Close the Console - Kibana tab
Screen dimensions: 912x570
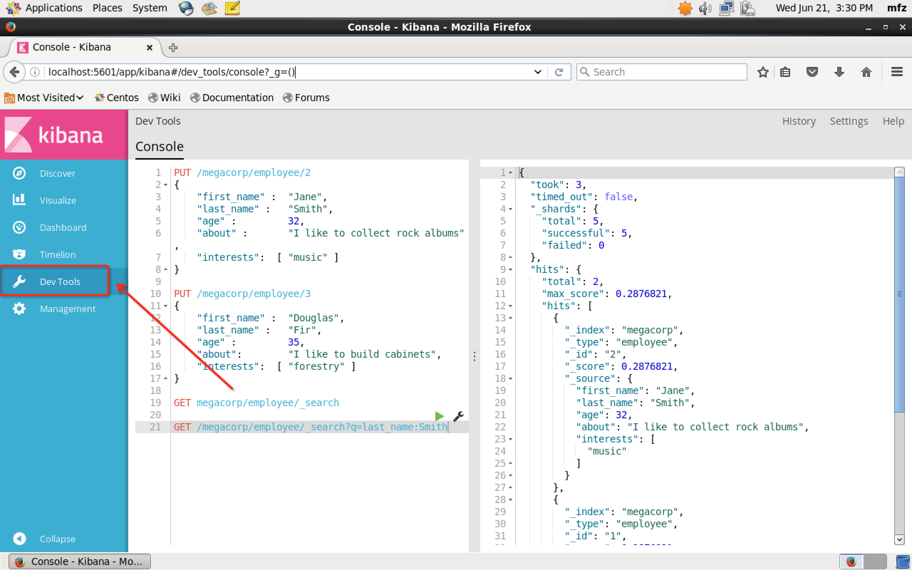[149, 47]
